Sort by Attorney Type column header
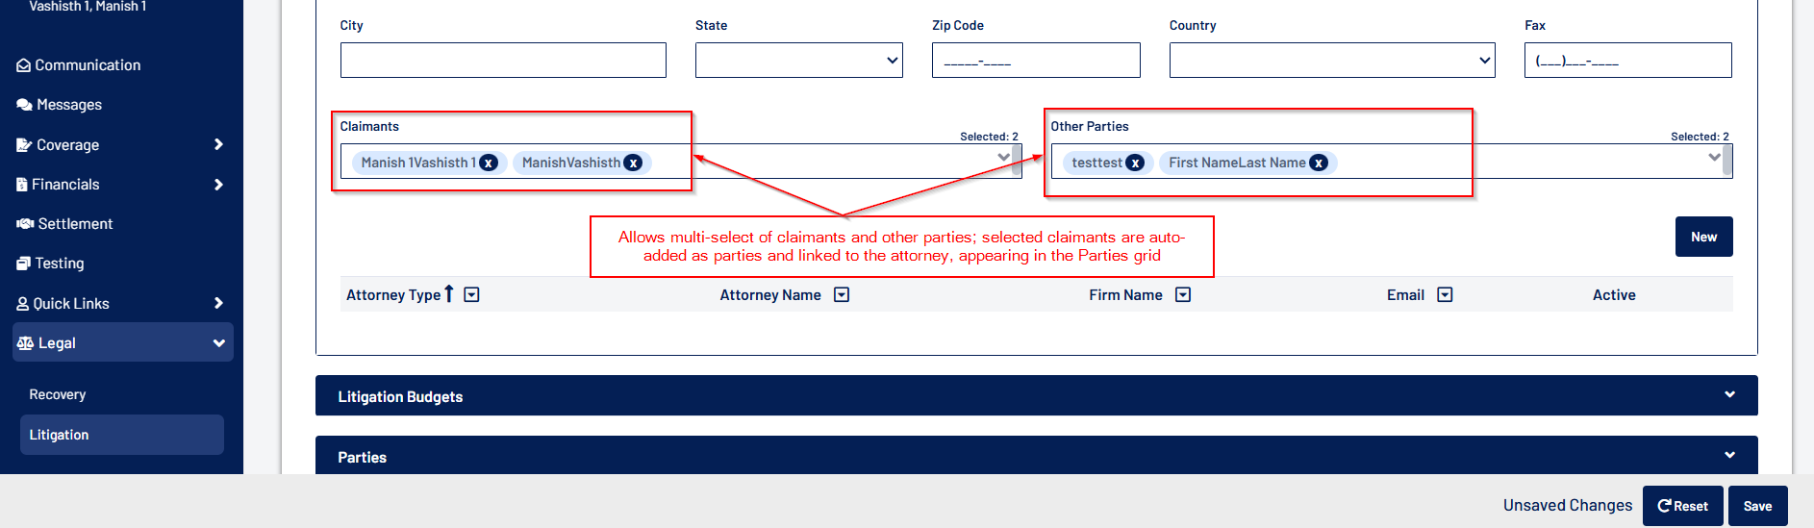The height and width of the screenshot is (528, 1814). click(x=393, y=295)
